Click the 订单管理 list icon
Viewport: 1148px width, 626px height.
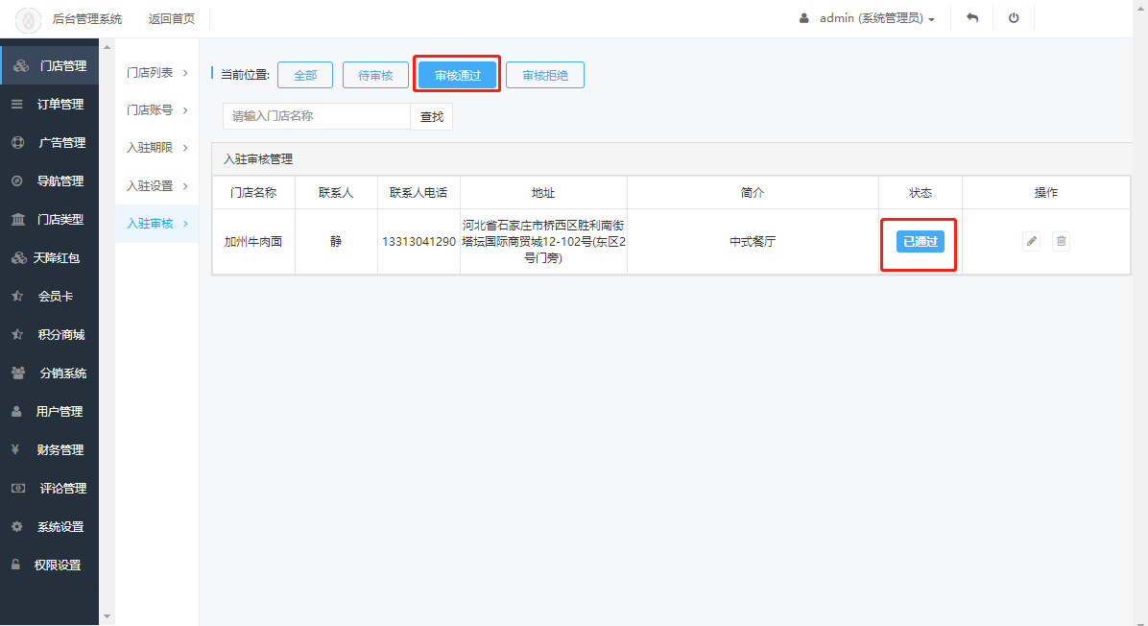pos(17,104)
